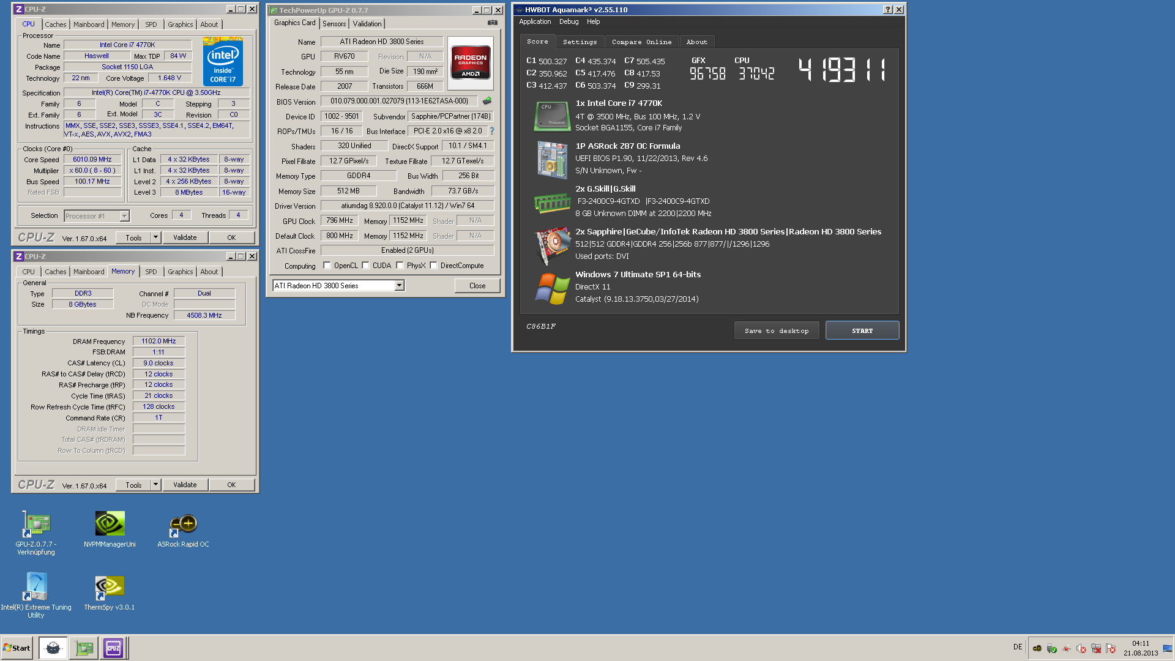This screenshot has width=1175, height=661.
Task: Click the GPU-Z screenshot camera icon
Action: (x=493, y=23)
